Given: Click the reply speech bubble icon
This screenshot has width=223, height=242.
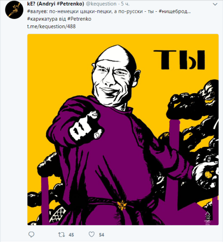Looking at the screenshot, I should (31, 235).
